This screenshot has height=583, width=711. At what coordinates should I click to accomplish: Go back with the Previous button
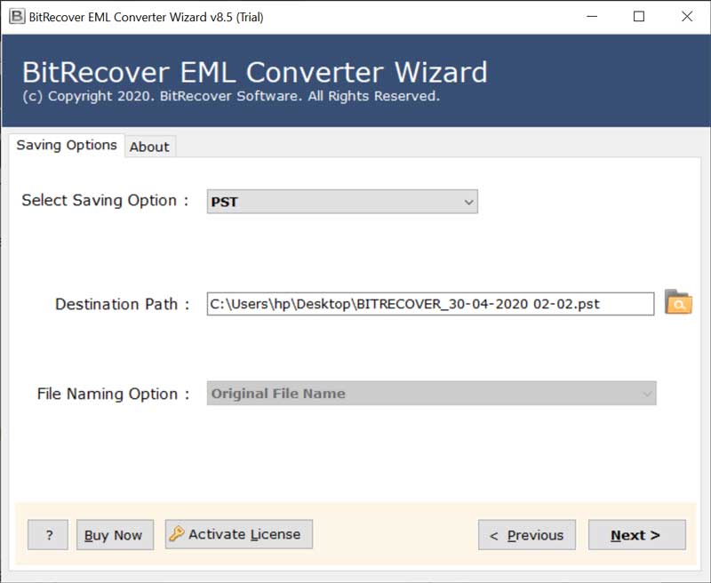tap(527, 535)
